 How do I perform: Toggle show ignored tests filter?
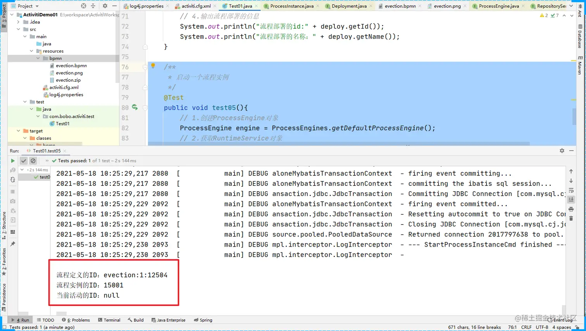33,161
